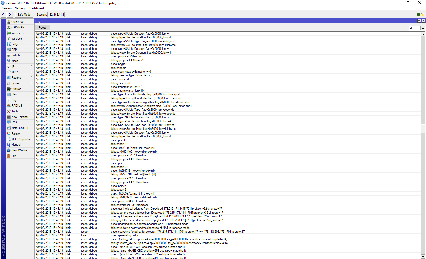Open the Manual help icon
Screen dimensions: 426x259
point(9,145)
